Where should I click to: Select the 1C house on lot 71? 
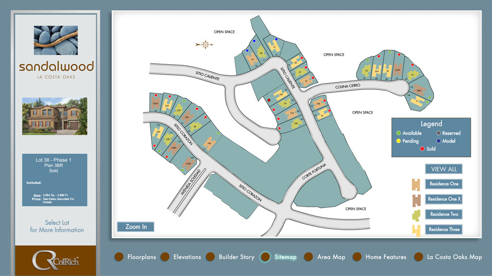[x=306, y=81]
